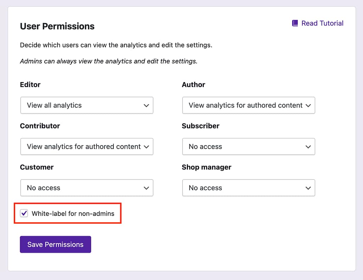The height and width of the screenshot is (280, 363).
Task: Open the Read Tutorial link
Action: [x=322, y=23]
